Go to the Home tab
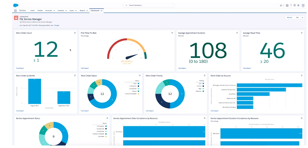 pos(32,11)
